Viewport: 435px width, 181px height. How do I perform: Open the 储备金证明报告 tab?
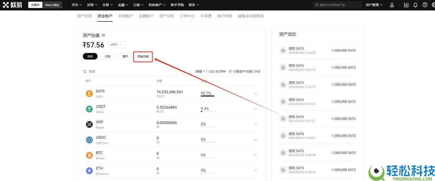point(251,16)
